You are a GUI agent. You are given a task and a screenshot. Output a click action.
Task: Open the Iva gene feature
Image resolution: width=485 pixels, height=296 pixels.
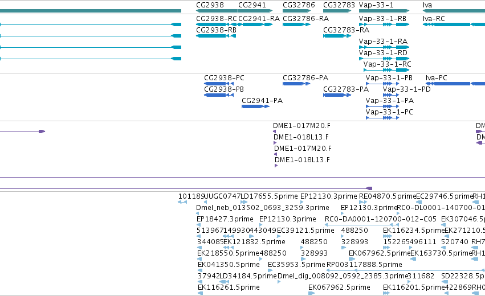[454, 11]
